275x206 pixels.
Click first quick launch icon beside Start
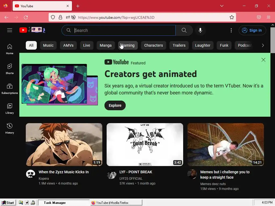(21, 203)
